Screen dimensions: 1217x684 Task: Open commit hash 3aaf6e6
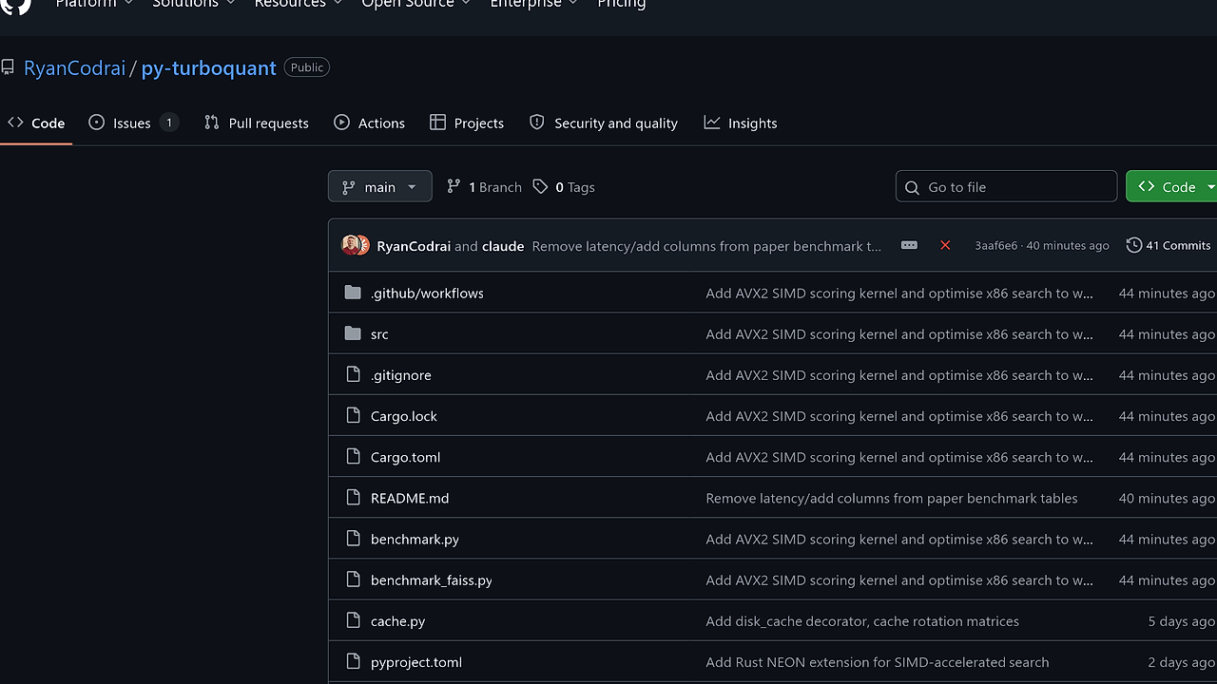[995, 245]
